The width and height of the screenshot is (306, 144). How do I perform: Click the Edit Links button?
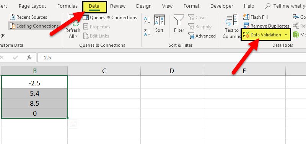pyautogui.click(x=96, y=36)
